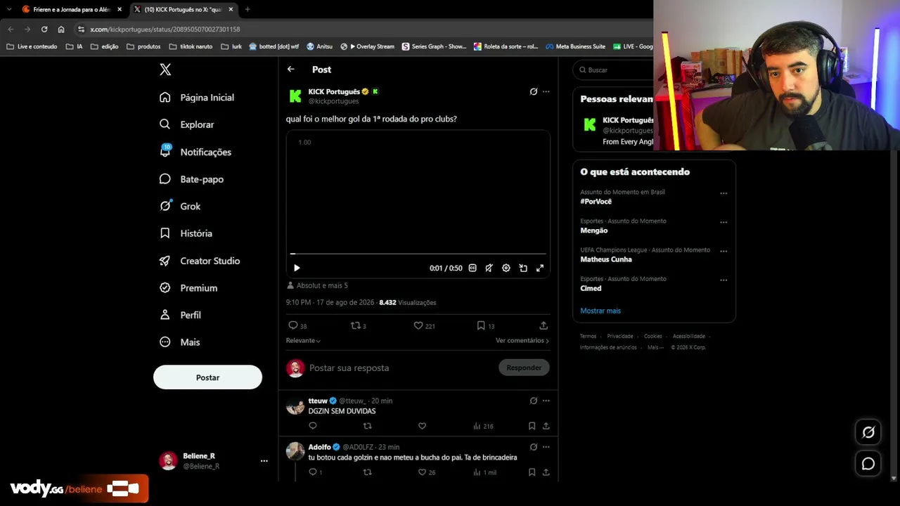Image resolution: width=900 pixels, height=506 pixels.
Task: Open the KICK Português avatar on the post
Action: 295,96
